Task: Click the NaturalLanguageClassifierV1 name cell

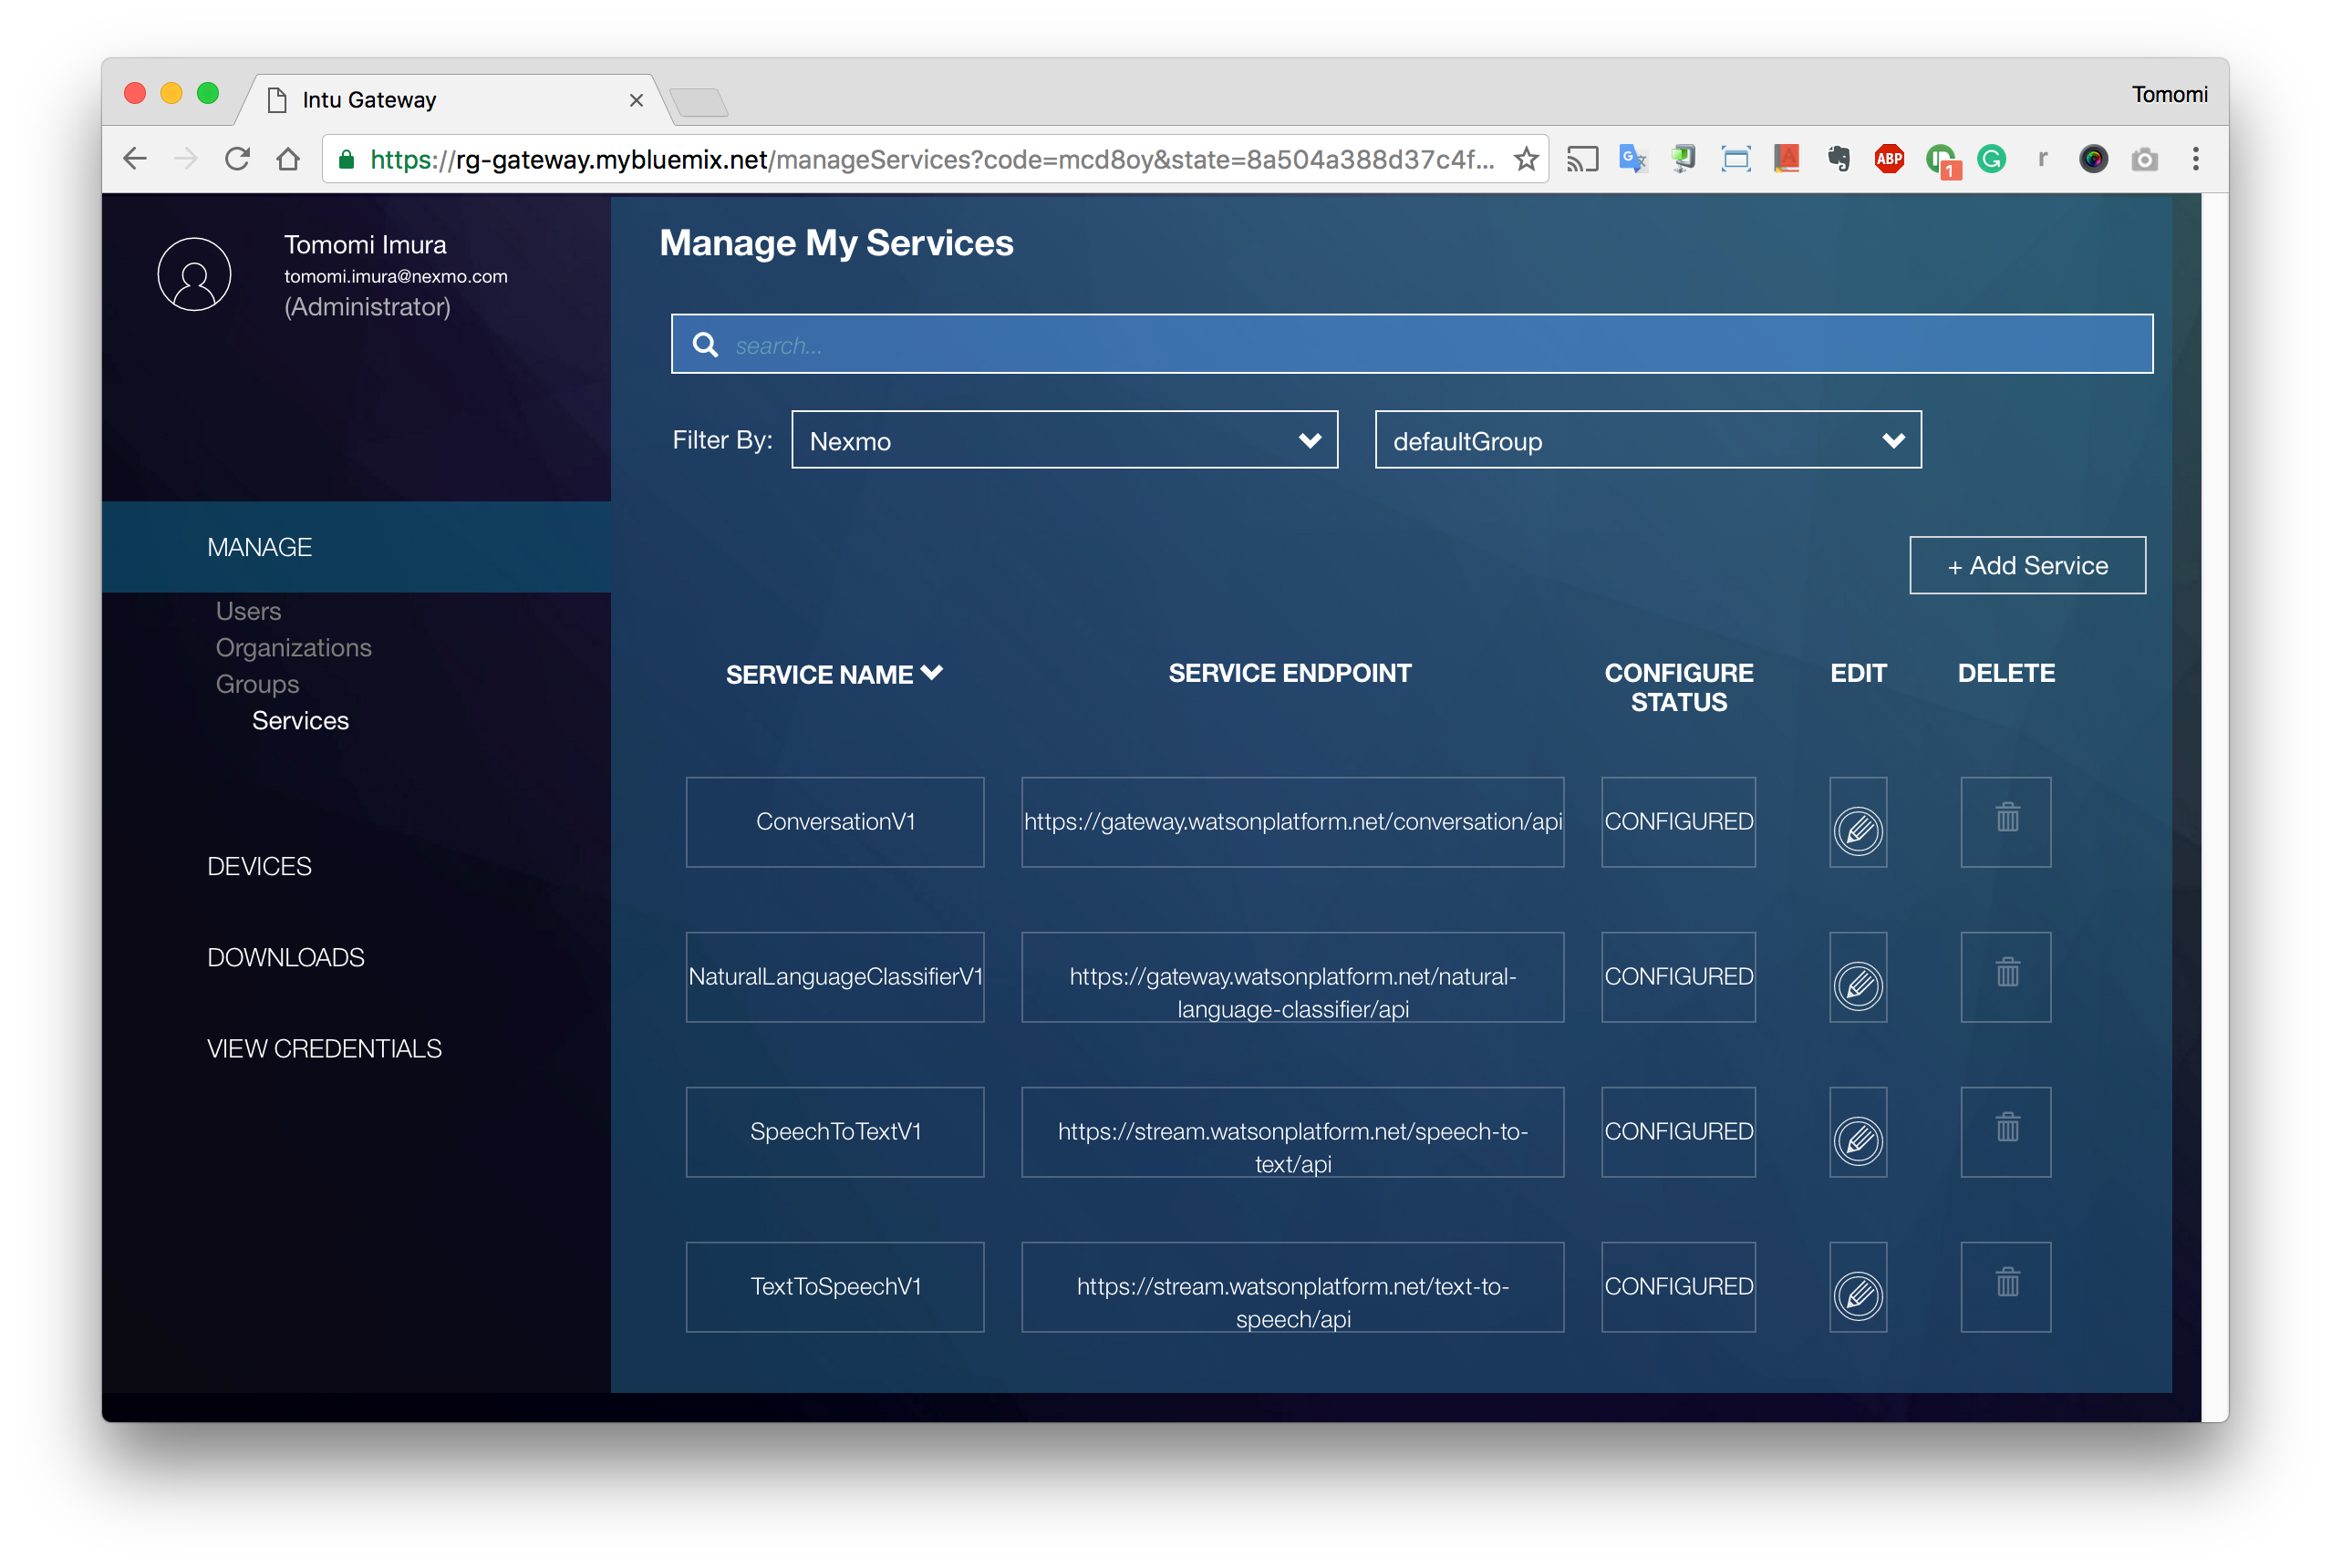Action: [834, 978]
